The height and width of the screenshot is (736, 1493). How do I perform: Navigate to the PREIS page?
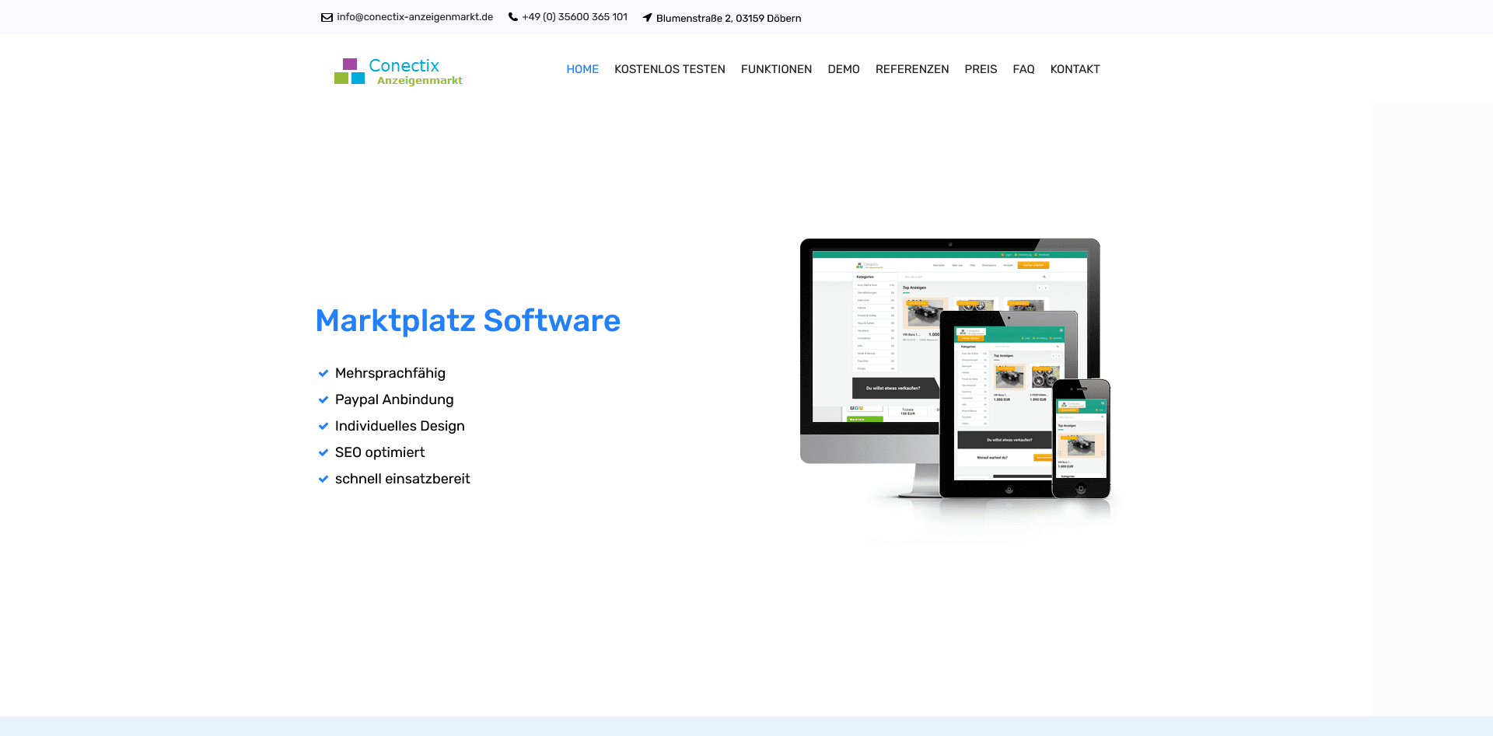(981, 69)
